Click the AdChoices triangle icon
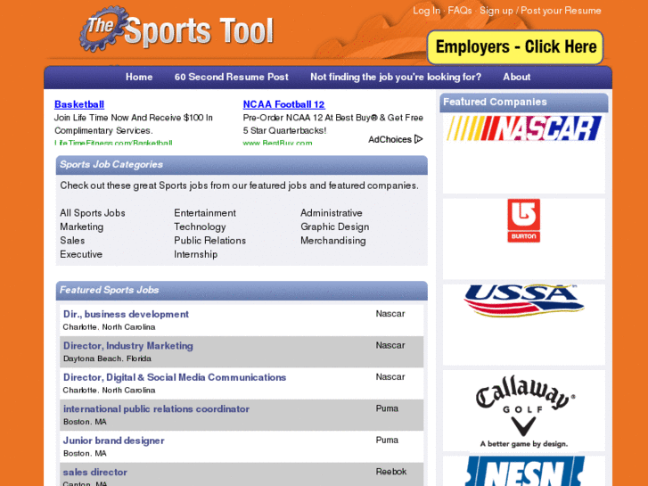Viewport: 648px width, 486px height. click(x=419, y=139)
